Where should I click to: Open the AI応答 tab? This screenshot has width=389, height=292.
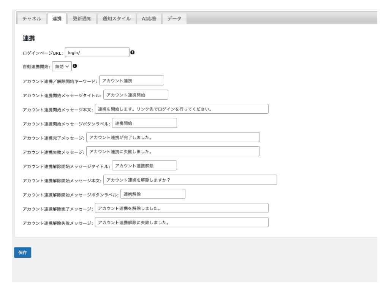[x=149, y=19]
